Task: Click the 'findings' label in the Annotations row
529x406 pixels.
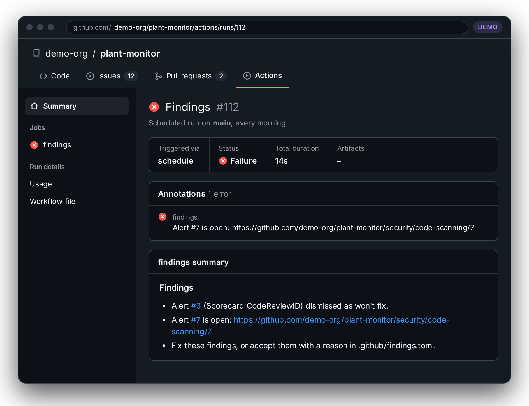Action: (185, 217)
